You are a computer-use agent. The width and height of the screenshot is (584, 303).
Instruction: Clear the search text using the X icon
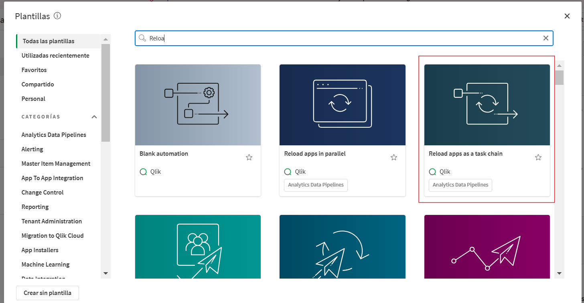pos(546,38)
